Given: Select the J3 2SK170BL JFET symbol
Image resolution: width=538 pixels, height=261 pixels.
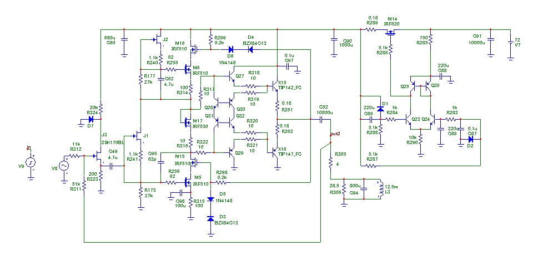Looking at the screenshot, I should 98,156.
